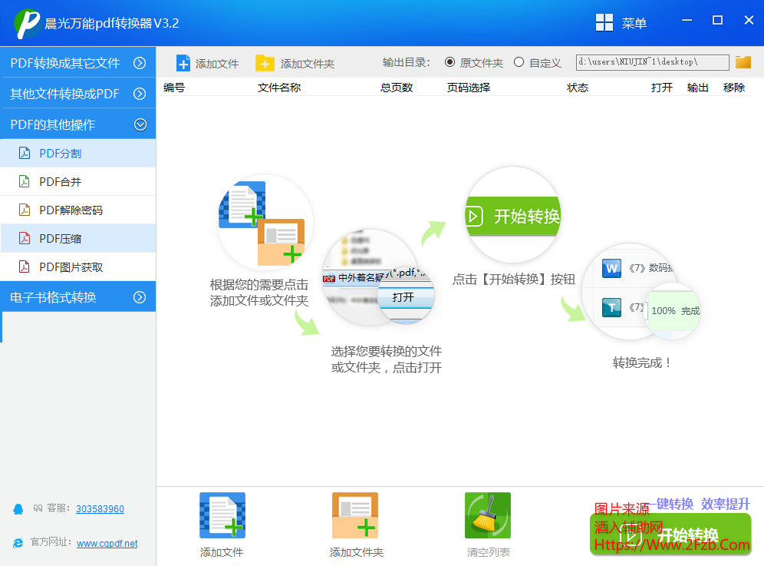
Task: Click the large Add File icon at bottom
Action: click(222, 515)
